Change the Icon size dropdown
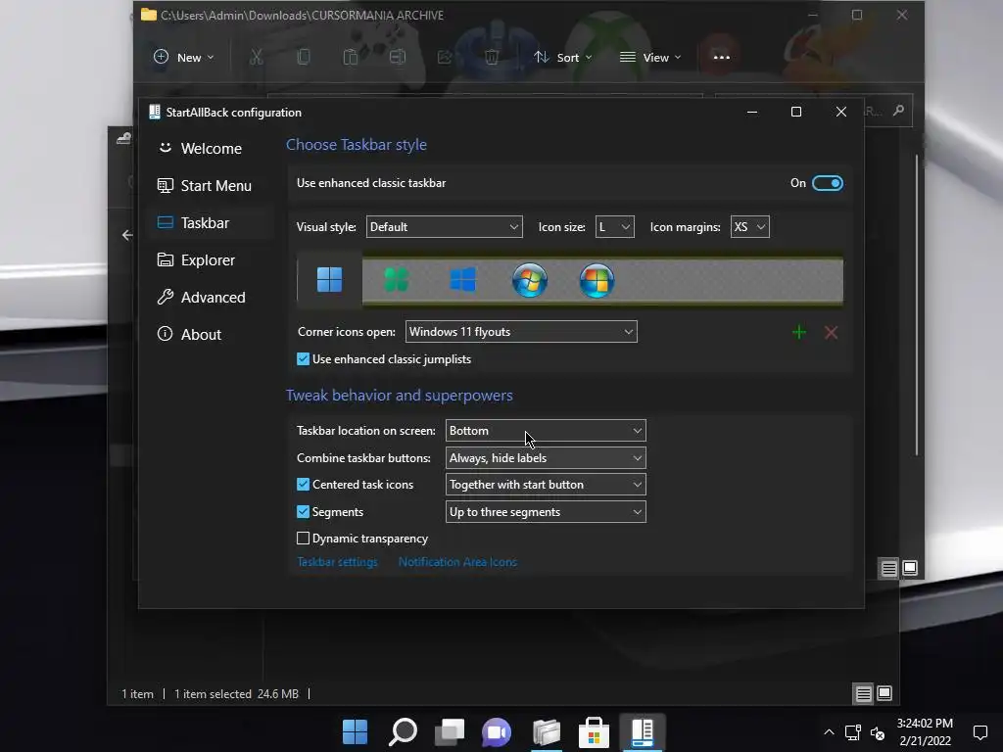Viewport: 1003px width, 752px height. coord(615,227)
